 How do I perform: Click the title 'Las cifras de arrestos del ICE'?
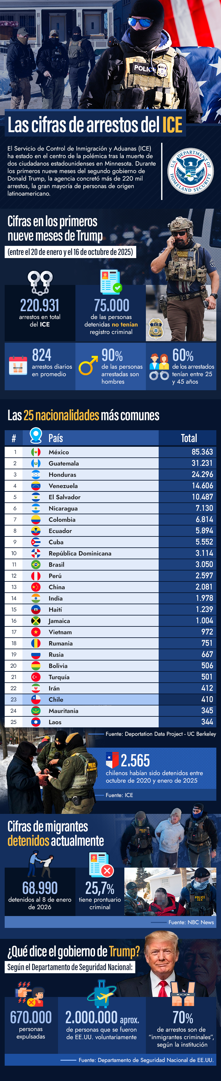95,125
